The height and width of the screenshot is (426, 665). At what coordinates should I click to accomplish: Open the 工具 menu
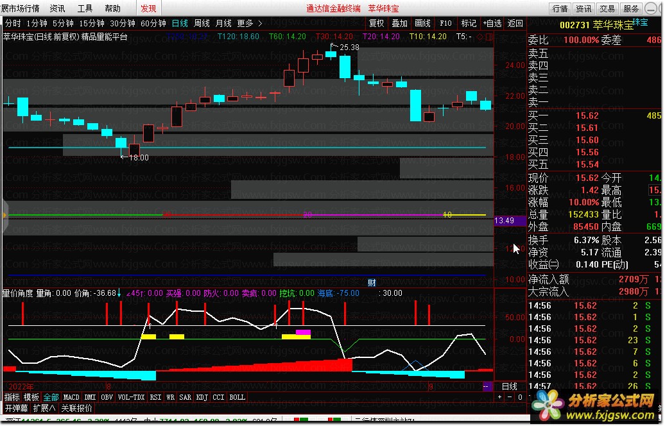coord(85,8)
